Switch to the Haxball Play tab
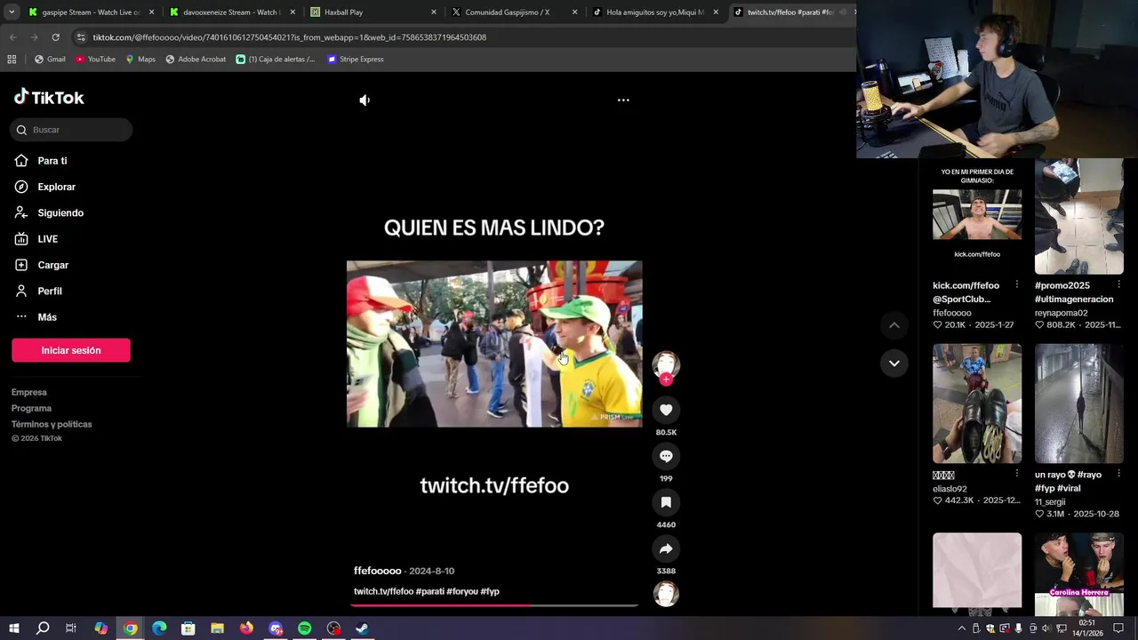Viewport: 1138px width, 640px height. (x=373, y=12)
